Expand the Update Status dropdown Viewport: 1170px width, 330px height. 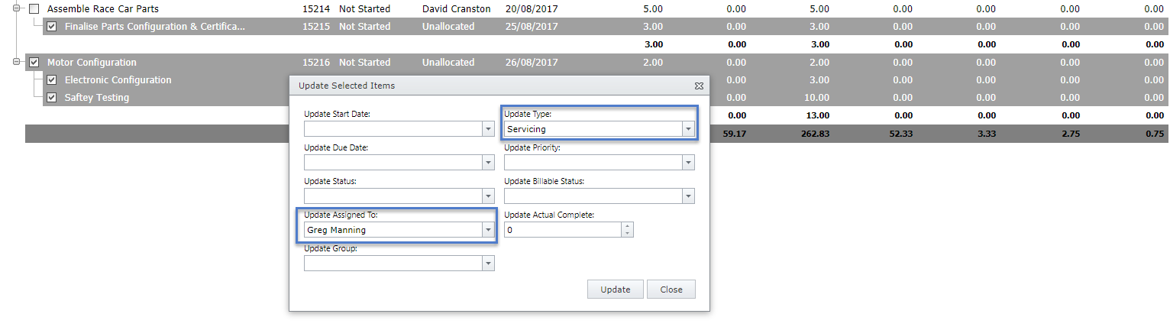tap(488, 196)
